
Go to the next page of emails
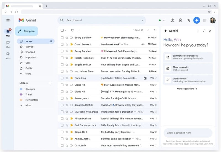[x=155, y=30]
